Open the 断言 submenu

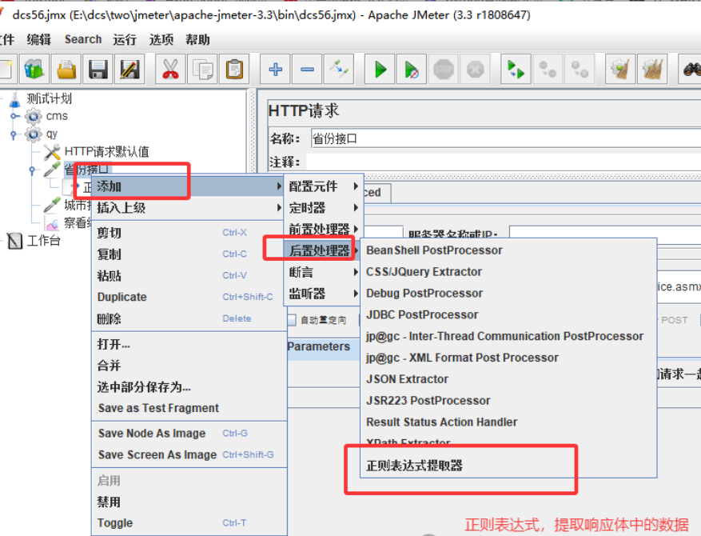[x=323, y=272]
